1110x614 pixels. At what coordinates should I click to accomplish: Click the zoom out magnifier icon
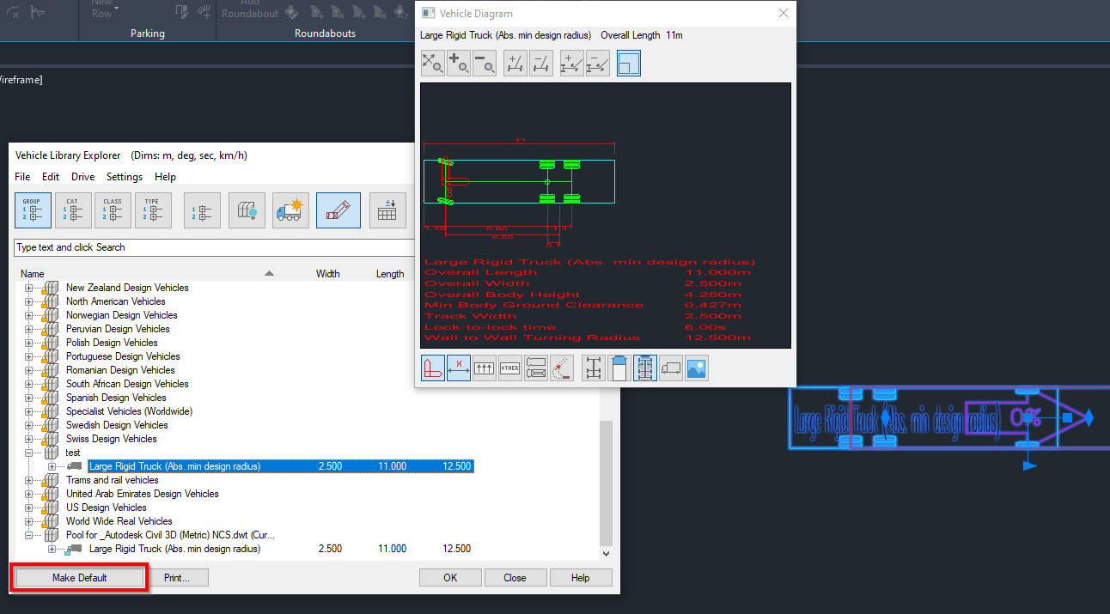pos(485,64)
